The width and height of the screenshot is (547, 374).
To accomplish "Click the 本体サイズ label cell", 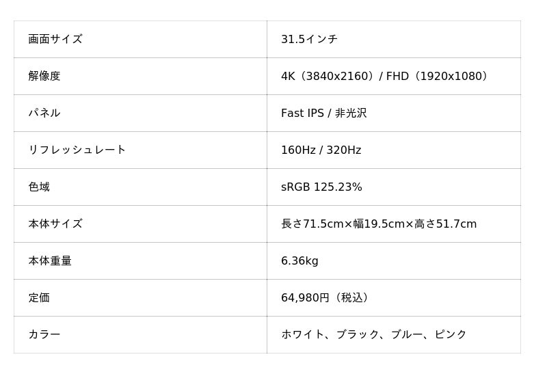I will point(140,224).
